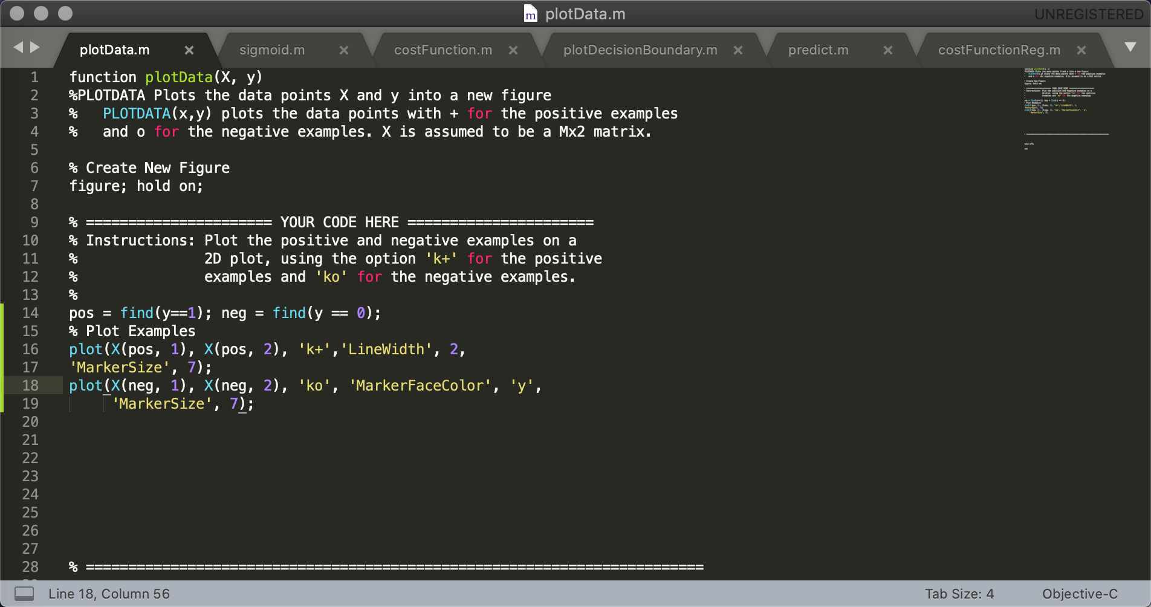Image resolution: width=1151 pixels, height=607 pixels.
Task: Change the Objective-C syntax selector
Action: [1080, 594]
